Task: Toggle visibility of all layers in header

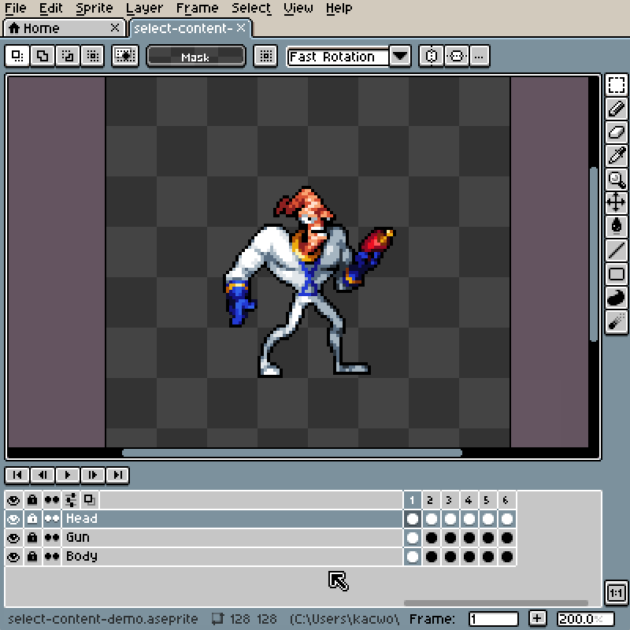Action: pyautogui.click(x=13, y=500)
